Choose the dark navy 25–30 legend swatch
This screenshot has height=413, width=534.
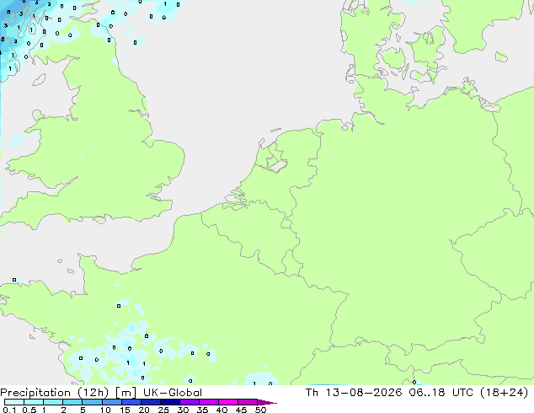tap(170, 402)
